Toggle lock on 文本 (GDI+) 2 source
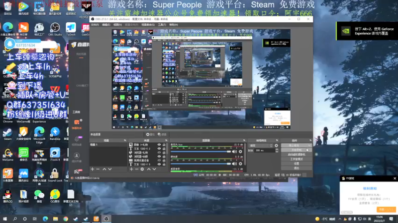 164,149
